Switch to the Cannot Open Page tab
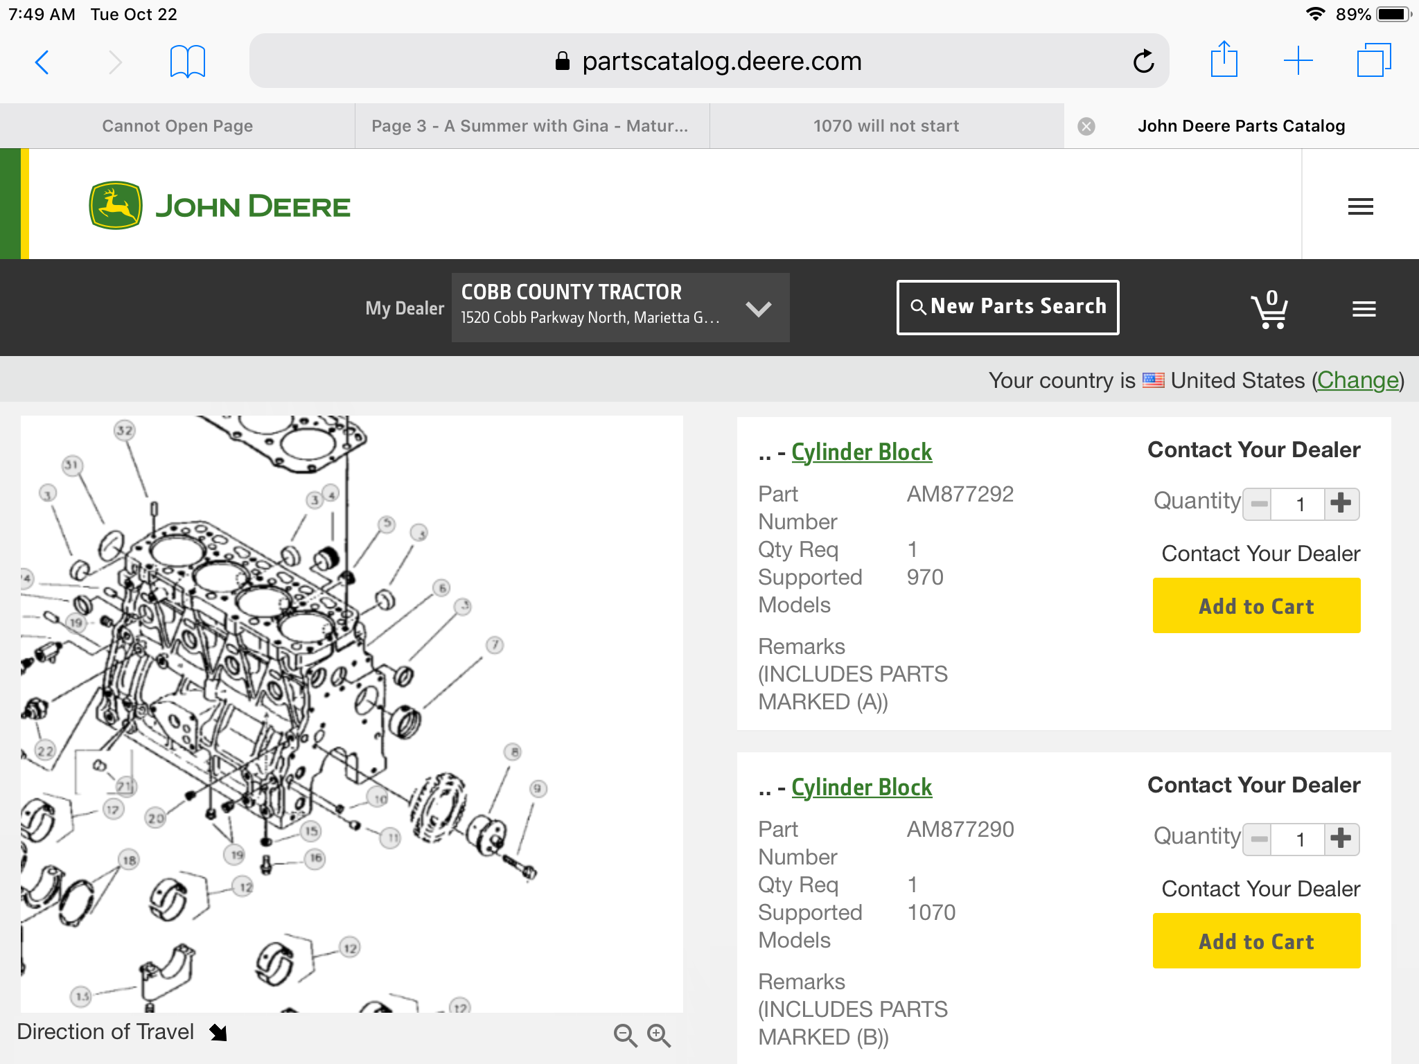Screen dimensions: 1419x1064 pyautogui.click(x=177, y=126)
